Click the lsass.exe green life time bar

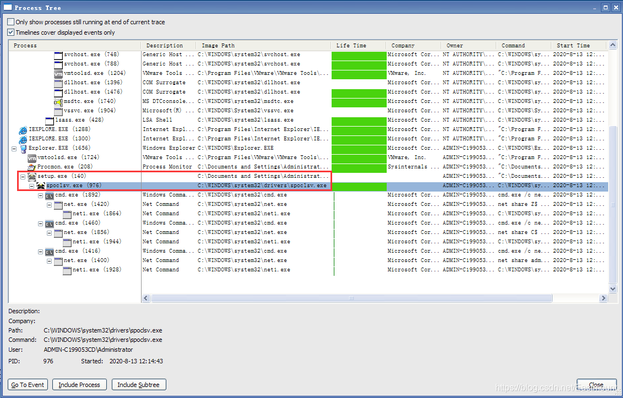click(x=359, y=121)
